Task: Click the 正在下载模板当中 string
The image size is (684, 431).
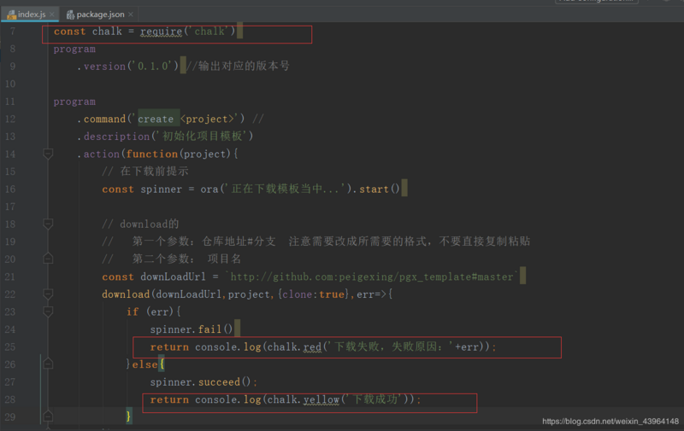Action: (286, 189)
